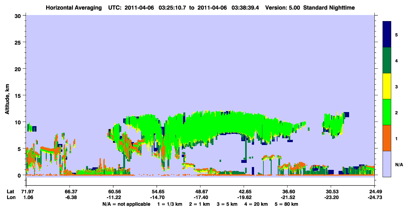
Task: Click '1 = 1/3 km' in the legend caption
Action: tap(169, 204)
